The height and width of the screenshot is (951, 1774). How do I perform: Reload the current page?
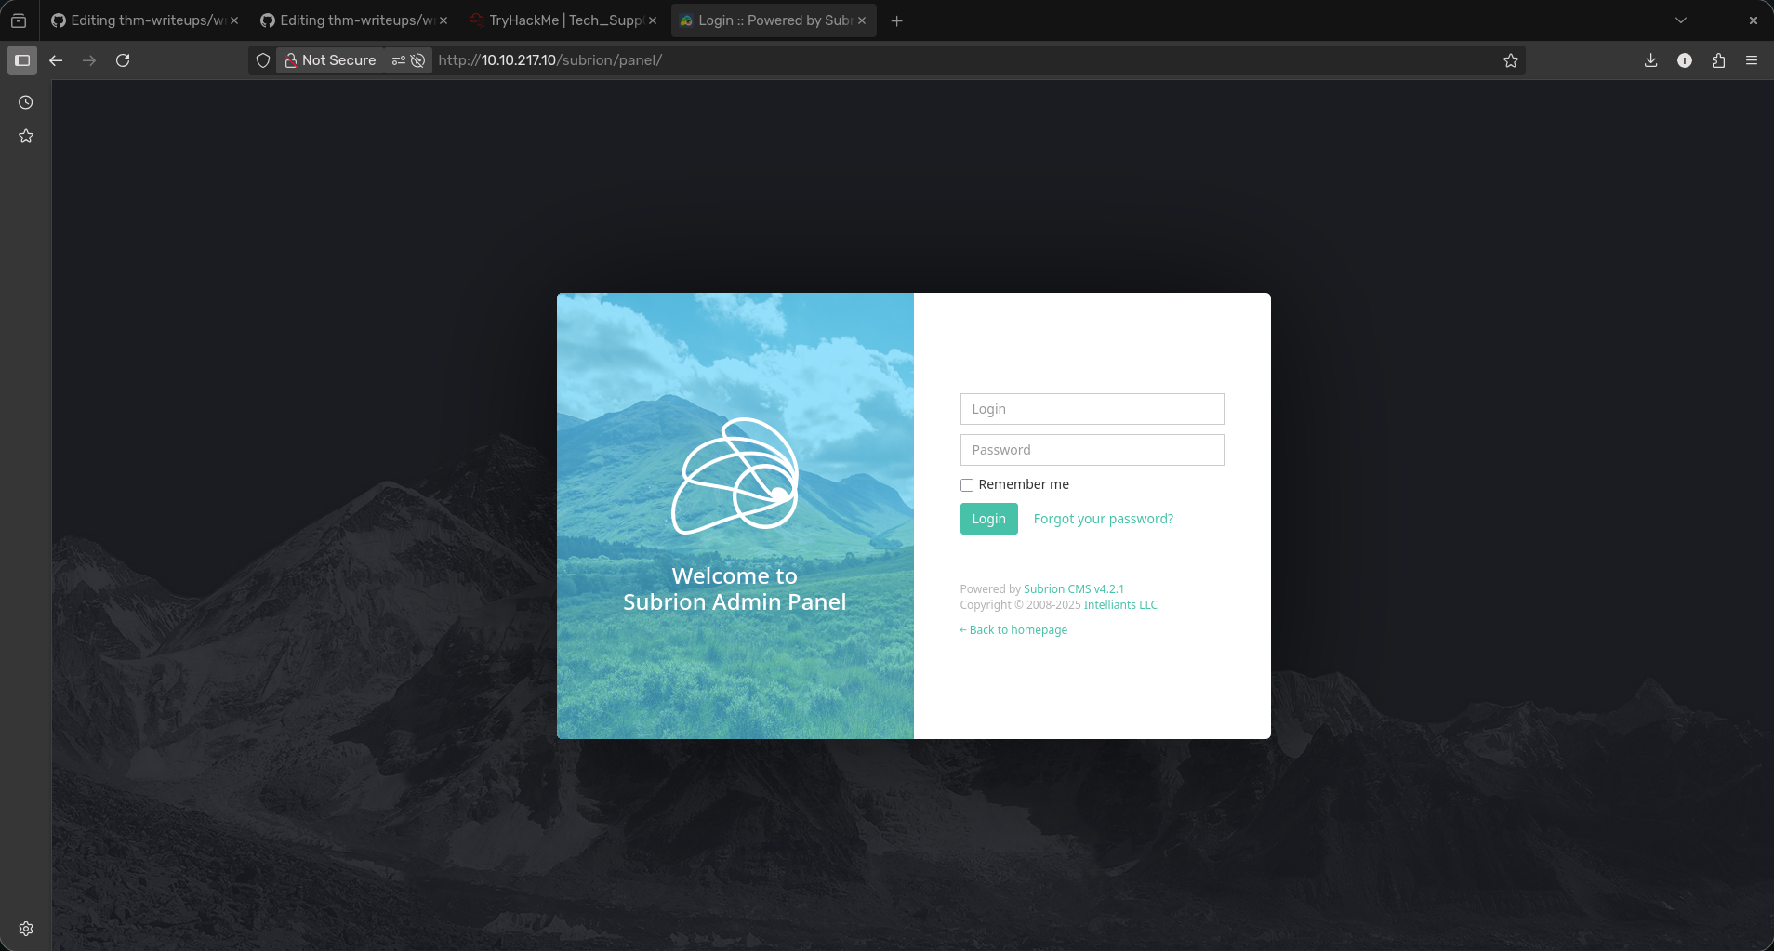tap(123, 60)
